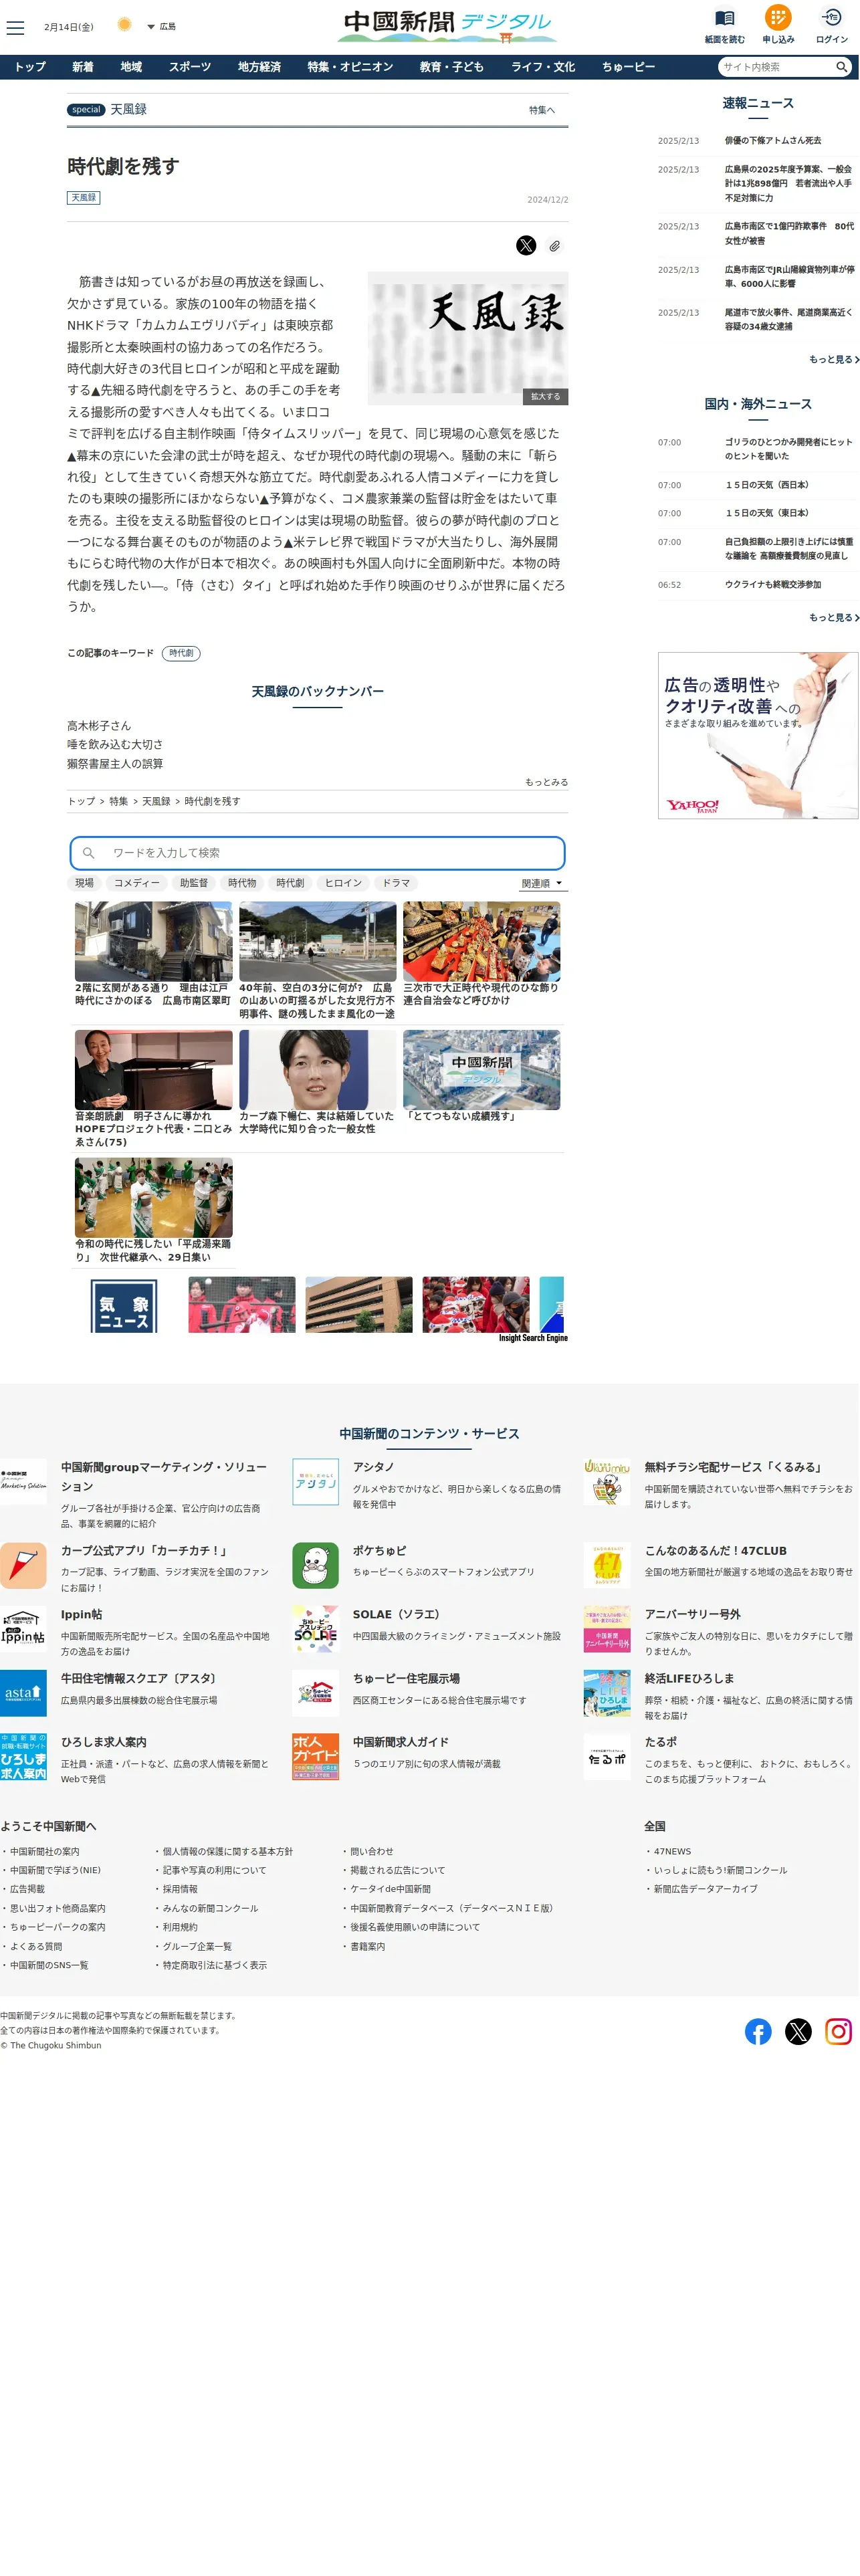Viewport: 860px width, 2576px height.
Task: Select the ドラマ filter chip
Action: coord(396,884)
